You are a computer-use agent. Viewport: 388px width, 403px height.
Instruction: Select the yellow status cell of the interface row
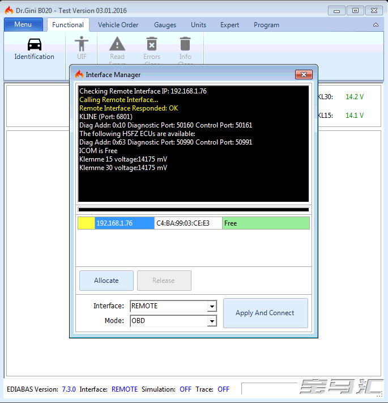coord(86,223)
